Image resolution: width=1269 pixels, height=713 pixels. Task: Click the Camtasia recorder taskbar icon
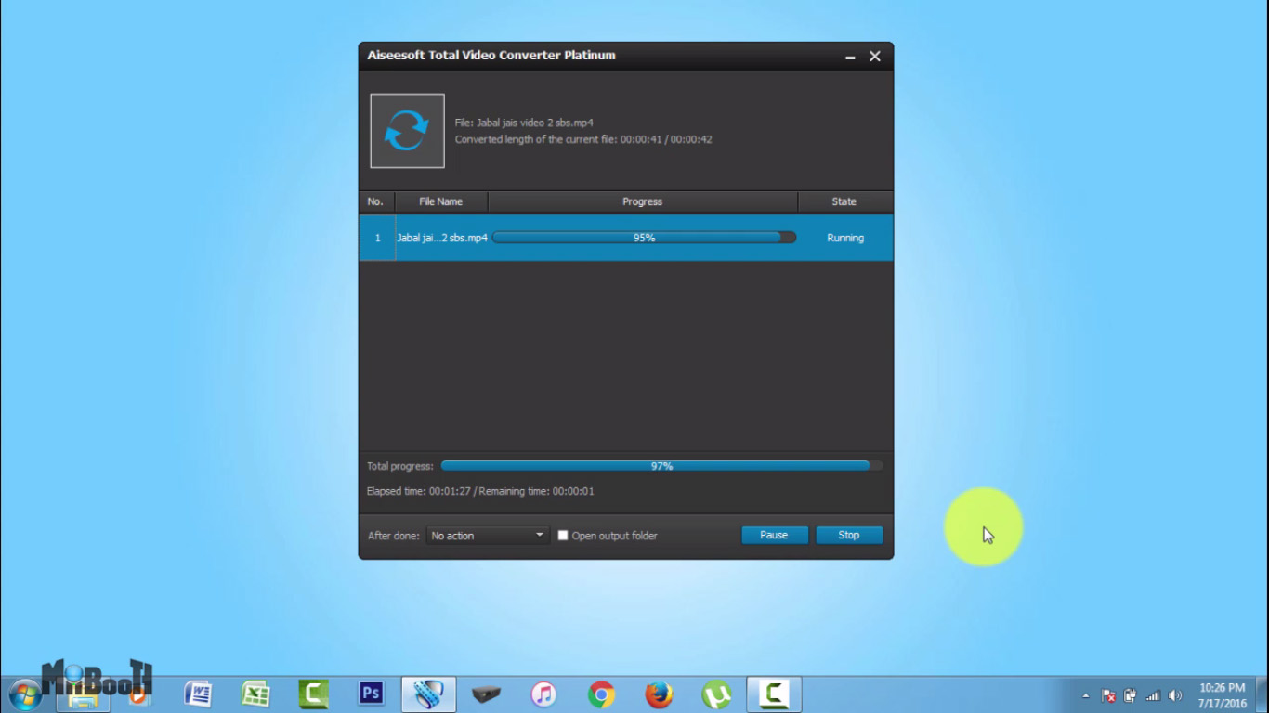tap(774, 694)
